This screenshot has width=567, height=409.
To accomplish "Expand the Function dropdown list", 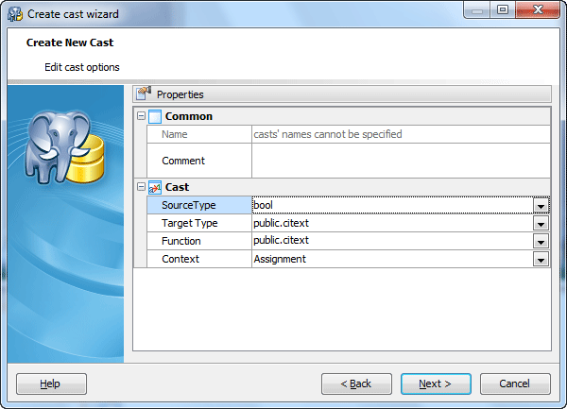I will click(541, 241).
